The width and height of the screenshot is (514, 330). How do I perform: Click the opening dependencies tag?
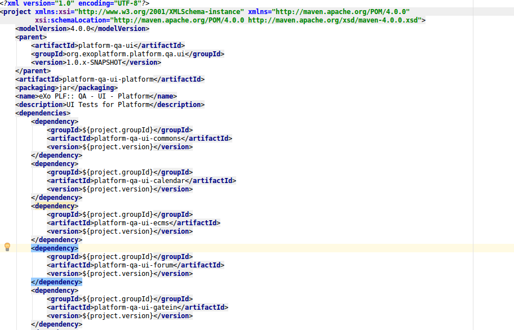(43, 113)
